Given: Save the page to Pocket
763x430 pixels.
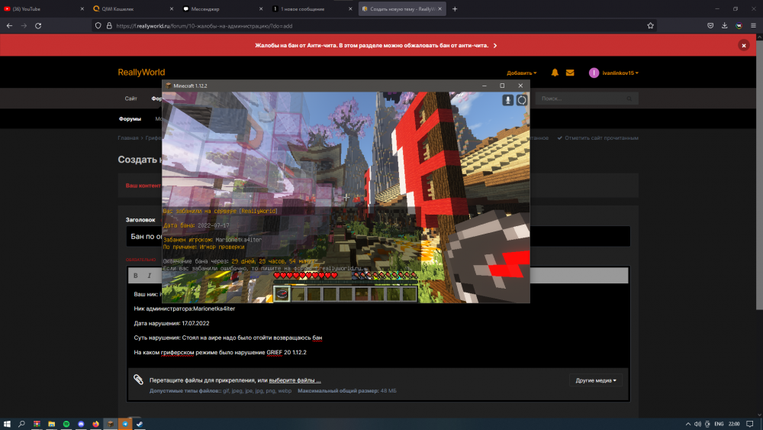Looking at the screenshot, I should [x=710, y=26].
